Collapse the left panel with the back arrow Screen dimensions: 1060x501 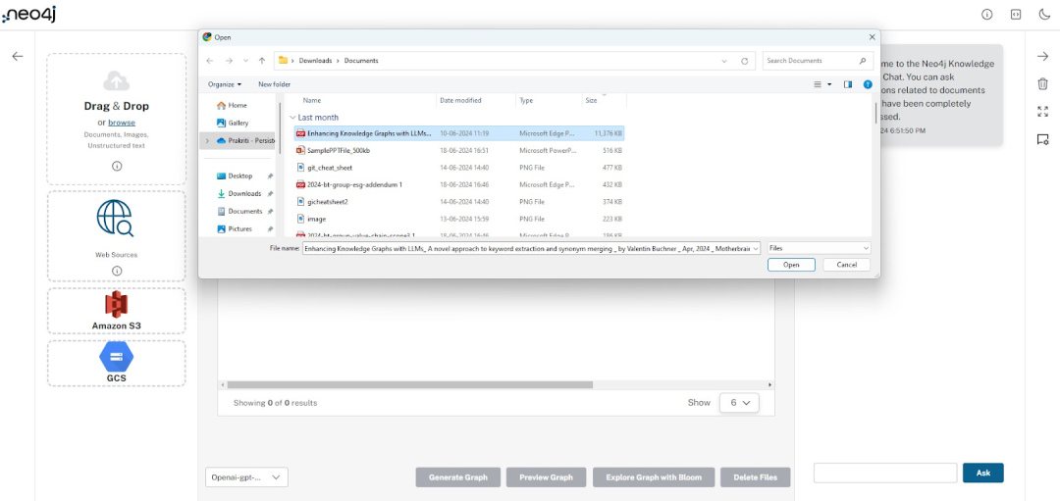point(18,56)
